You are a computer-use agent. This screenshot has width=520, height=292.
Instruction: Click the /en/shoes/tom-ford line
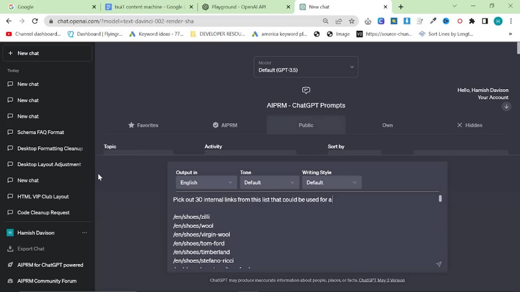click(x=199, y=243)
